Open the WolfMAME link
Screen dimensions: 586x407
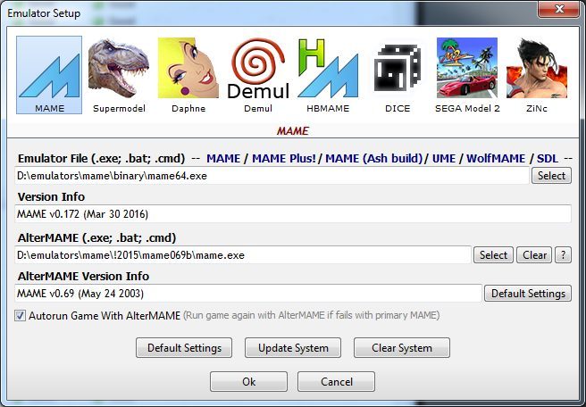[x=497, y=158]
